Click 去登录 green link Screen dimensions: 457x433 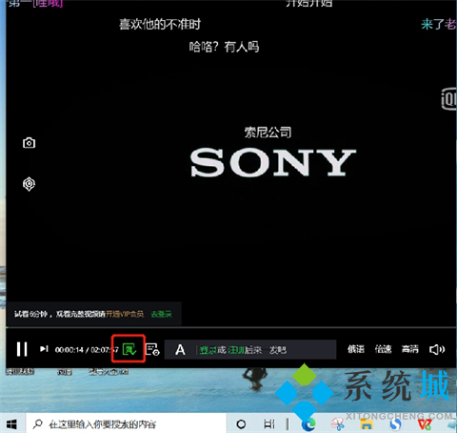click(162, 314)
